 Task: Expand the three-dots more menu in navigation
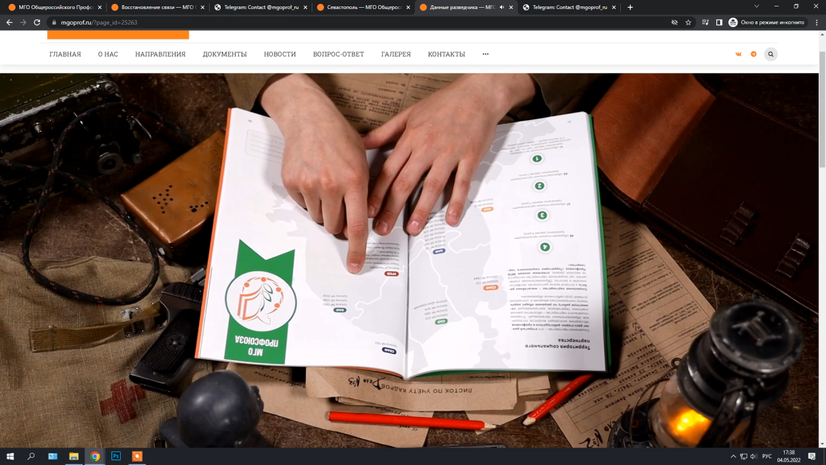485,54
